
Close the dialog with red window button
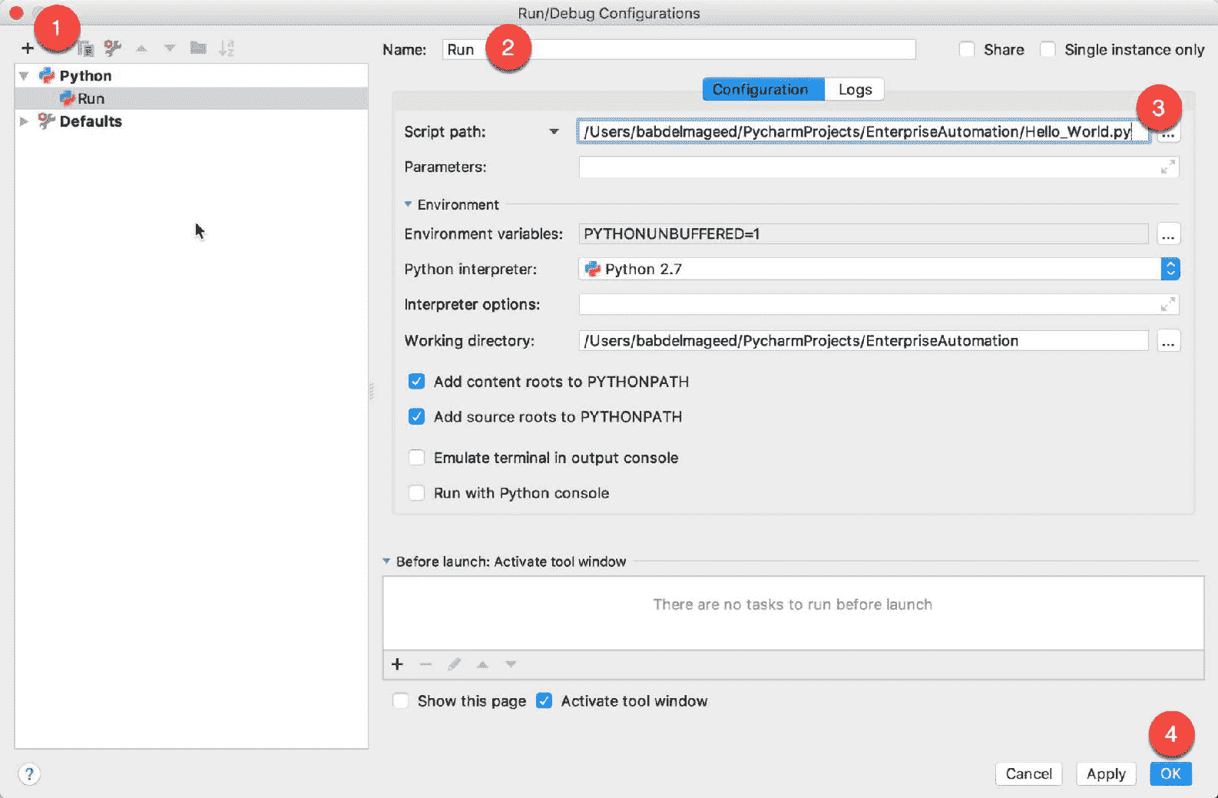(16, 13)
